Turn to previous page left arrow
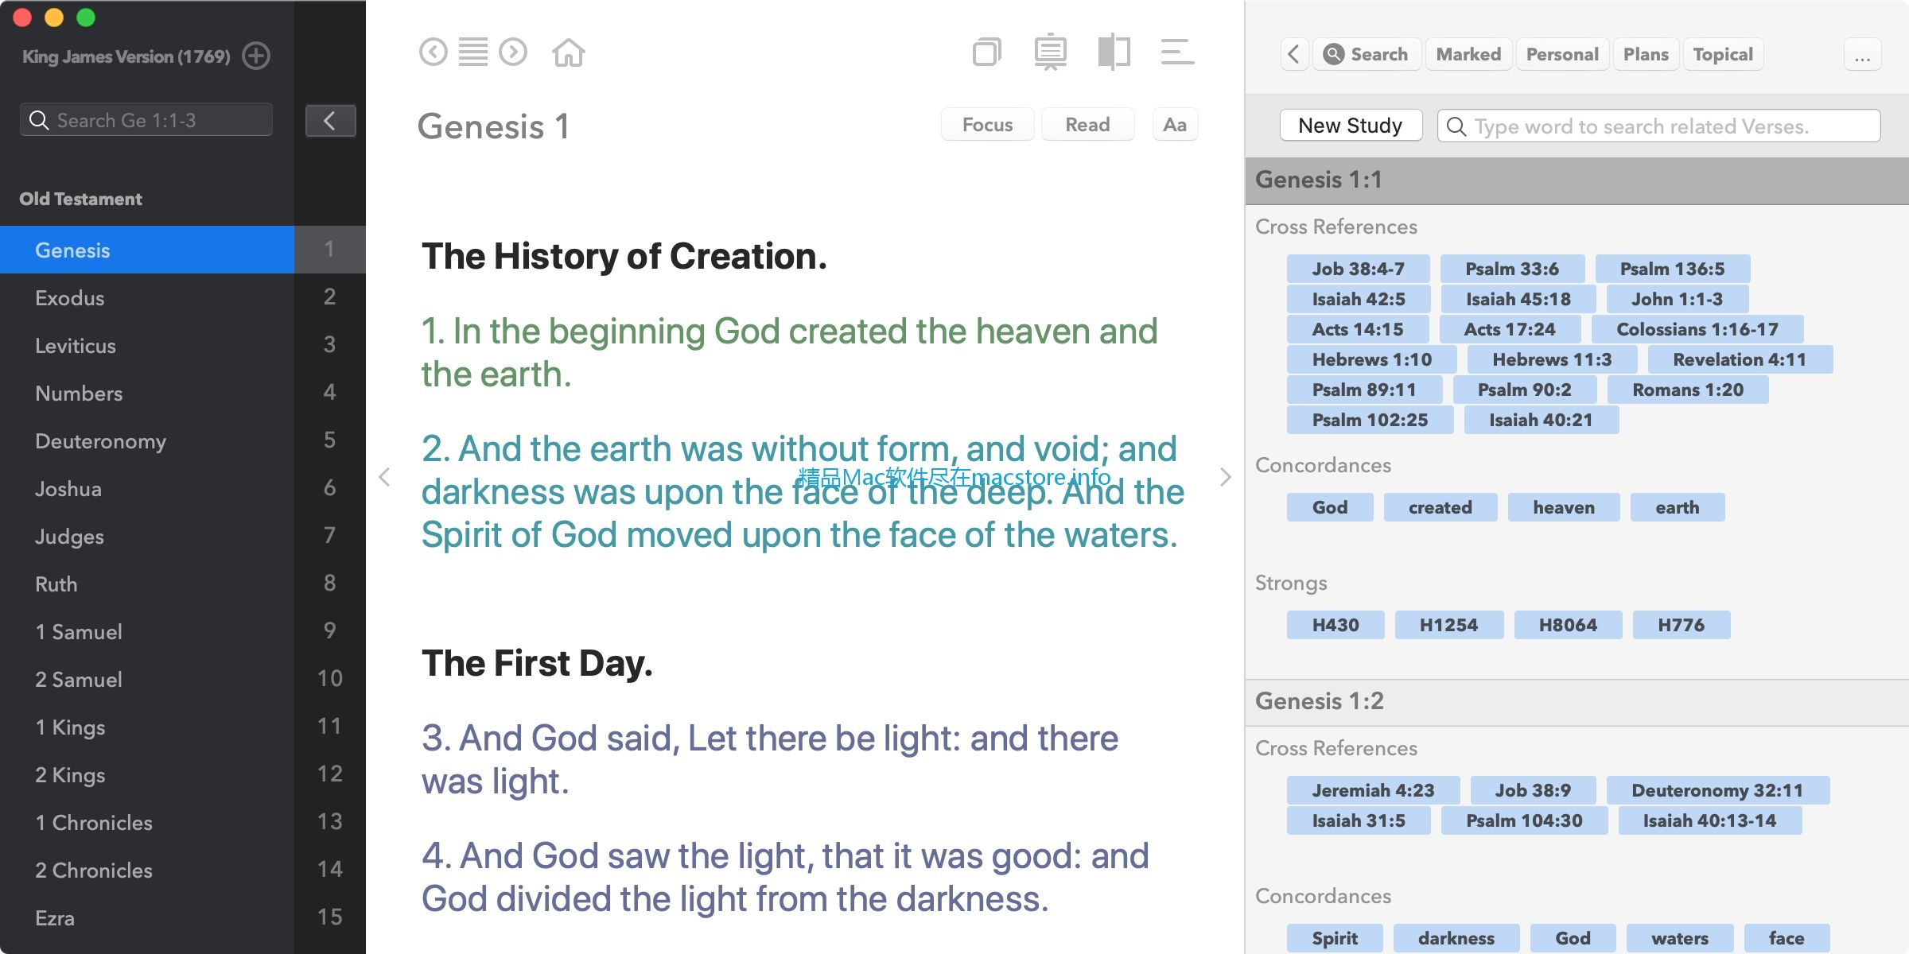Screen dimensions: 1909x954 pos(384,477)
